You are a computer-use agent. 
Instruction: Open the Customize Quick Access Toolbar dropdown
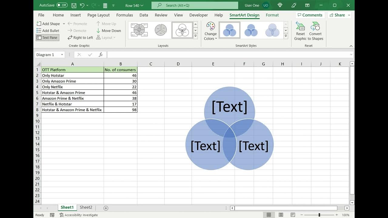113,5
